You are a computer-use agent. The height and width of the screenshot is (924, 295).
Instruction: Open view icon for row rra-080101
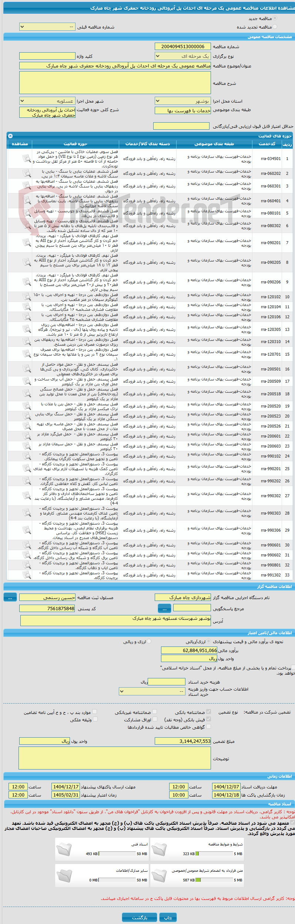click(26, 213)
